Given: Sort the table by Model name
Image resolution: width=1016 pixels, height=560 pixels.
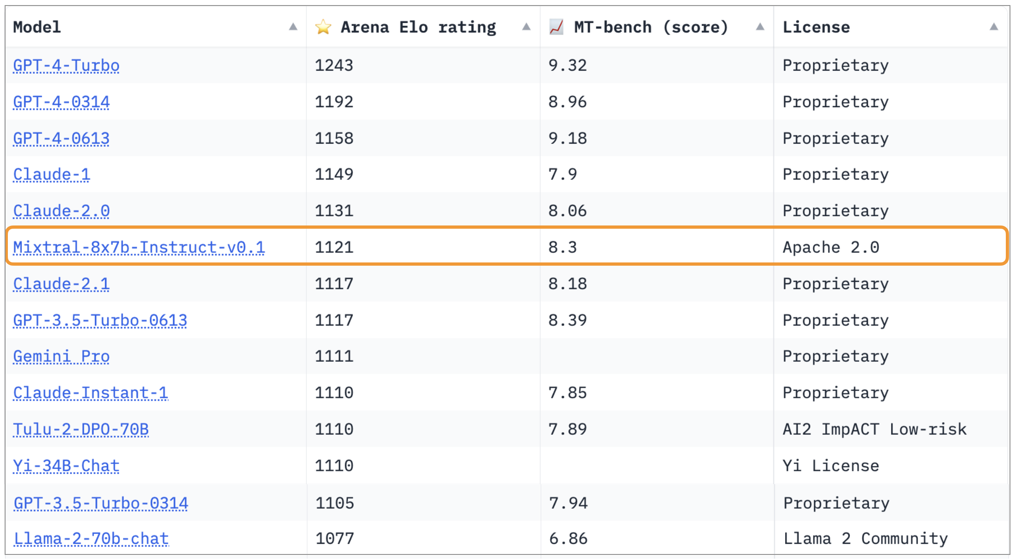Looking at the screenshot, I should (37, 27).
